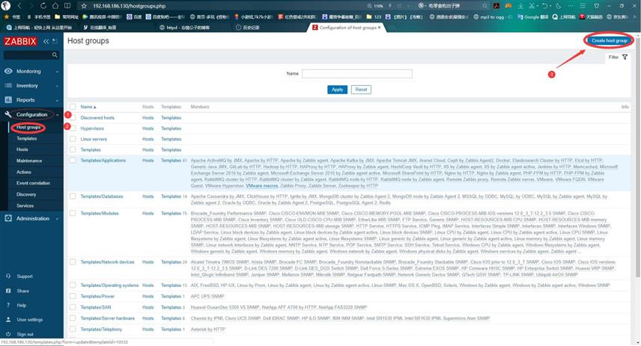Click the Help question mark icon
This screenshot has height=346, width=641.
click(8, 305)
